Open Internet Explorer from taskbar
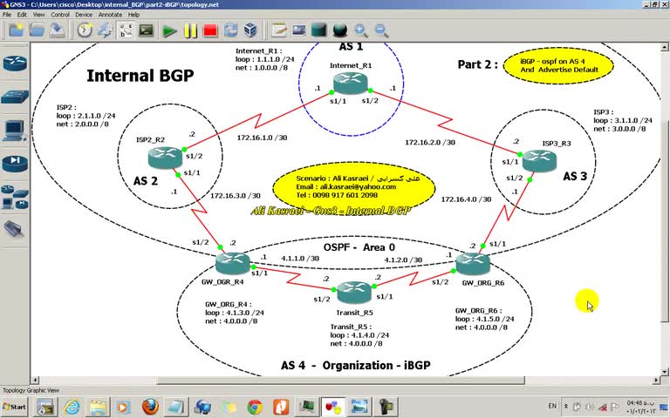Image resolution: width=670 pixels, height=418 pixels. pos(72,407)
